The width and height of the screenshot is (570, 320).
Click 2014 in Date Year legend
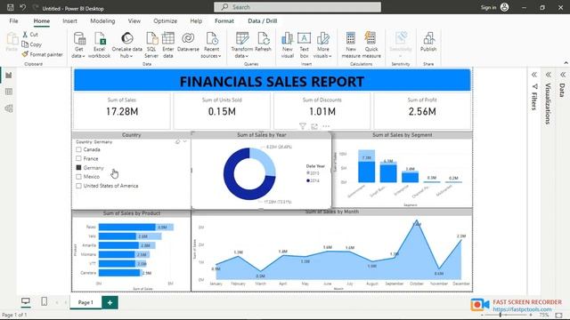(x=313, y=180)
